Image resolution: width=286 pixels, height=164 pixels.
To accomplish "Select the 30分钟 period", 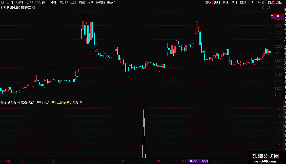I will tap(52, 2).
